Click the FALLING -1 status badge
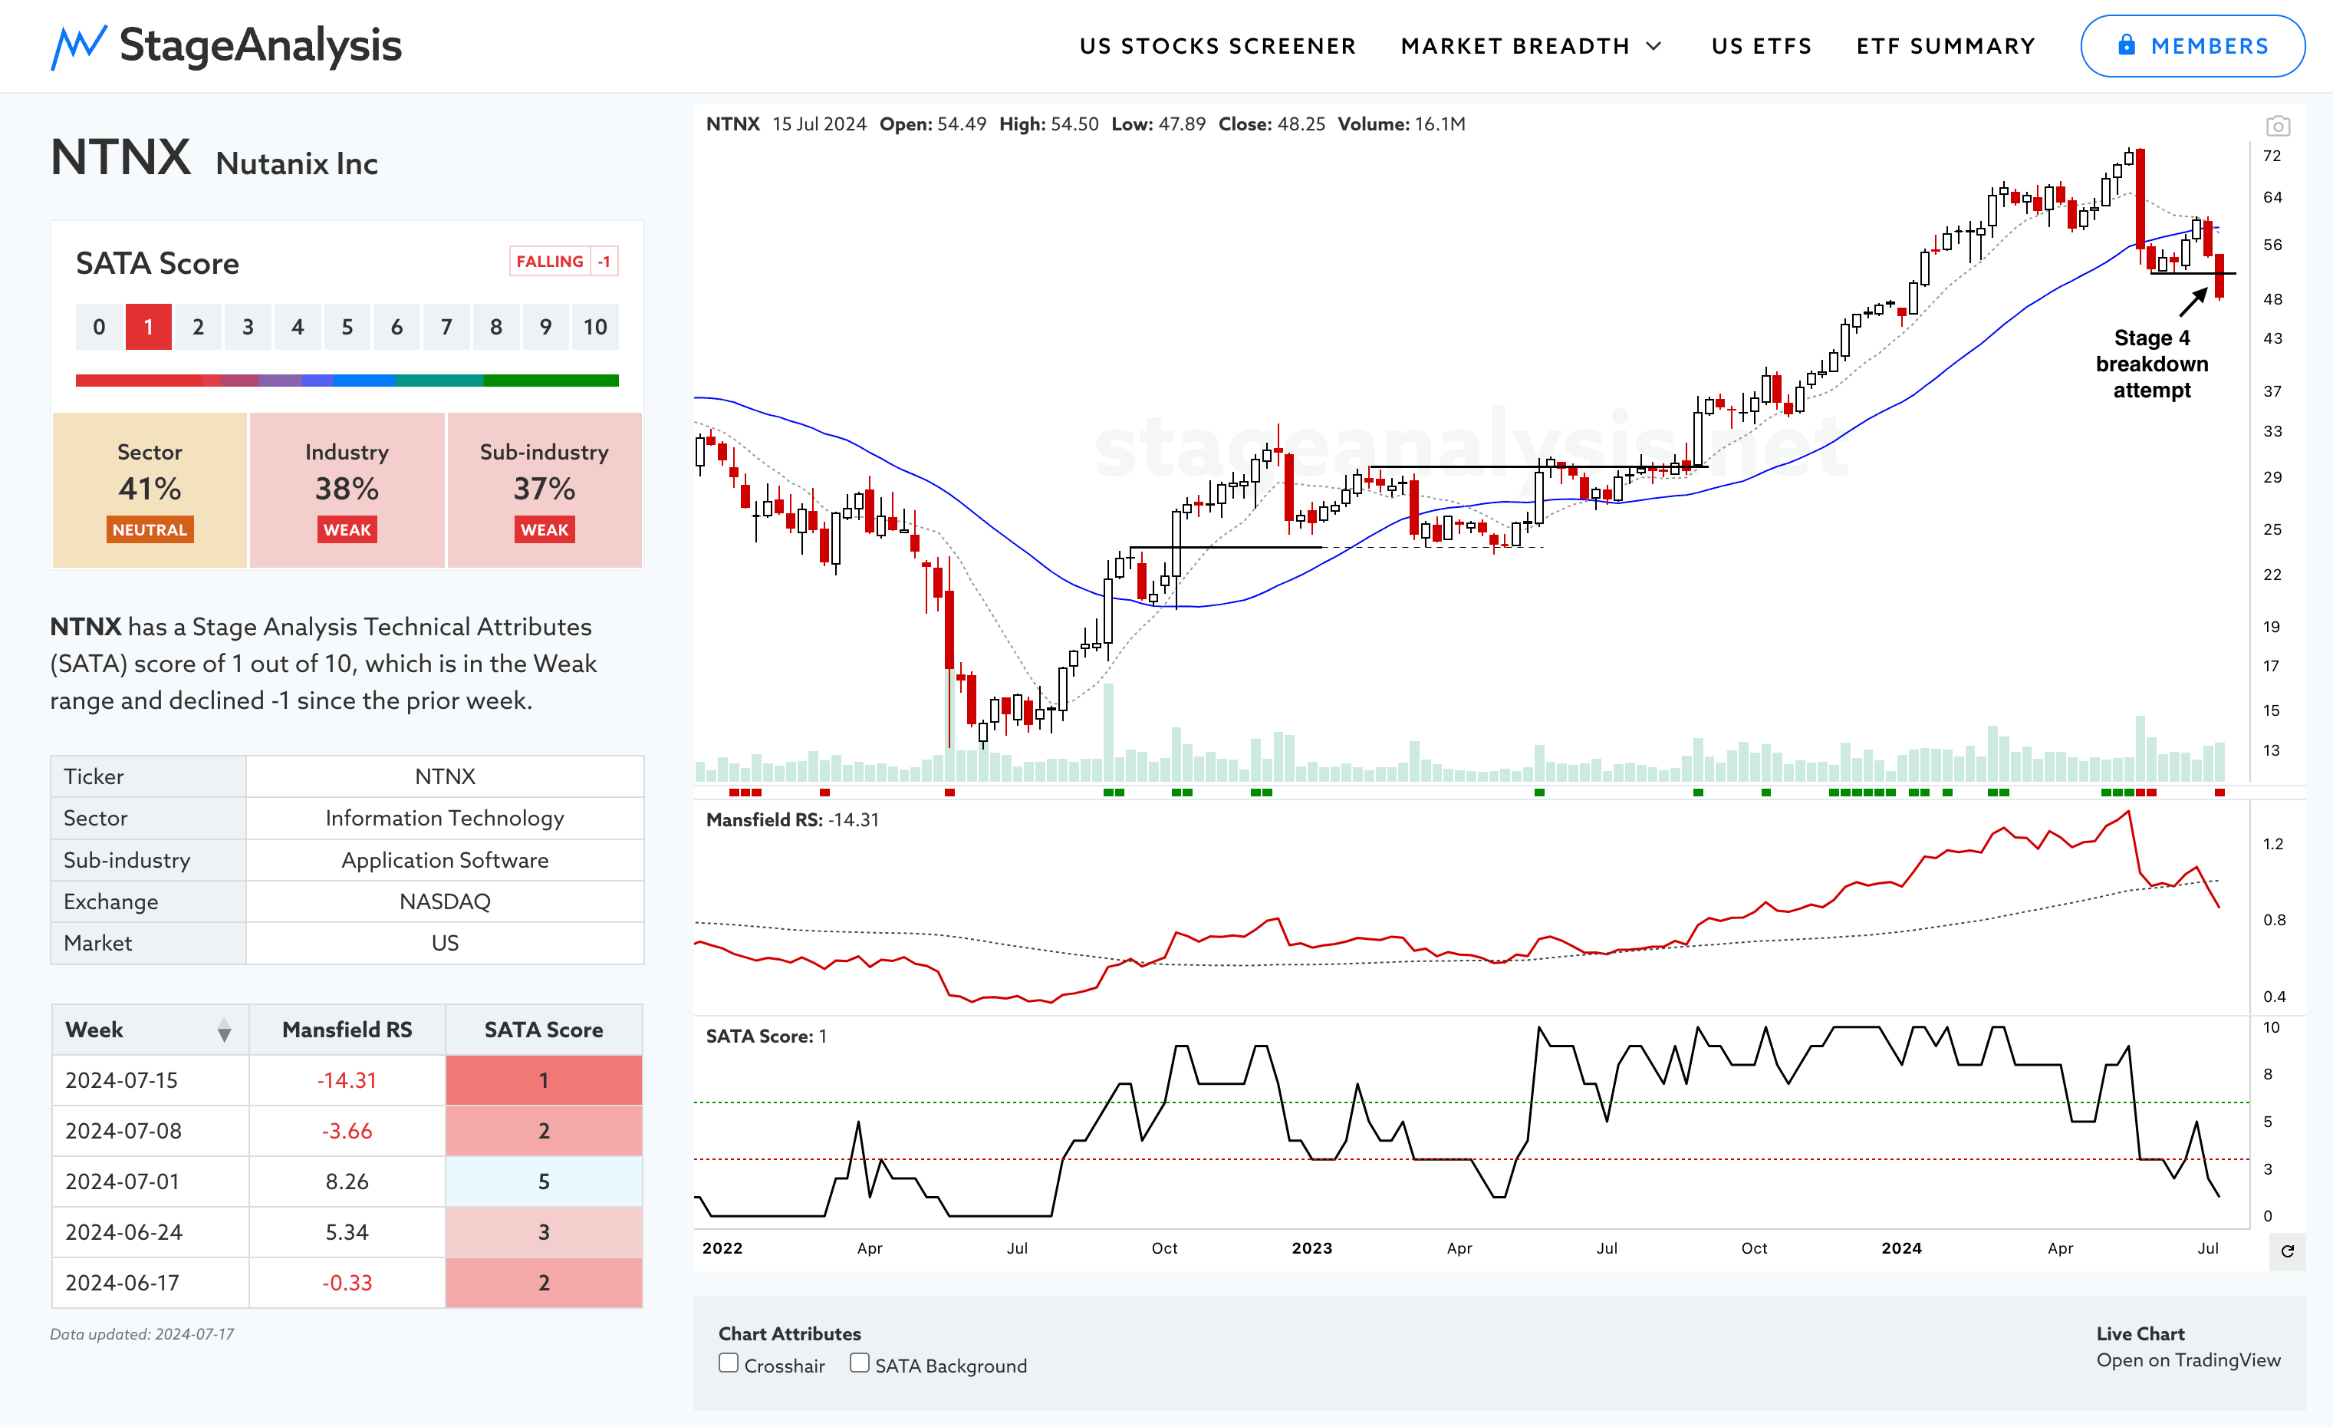 click(564, 262)
